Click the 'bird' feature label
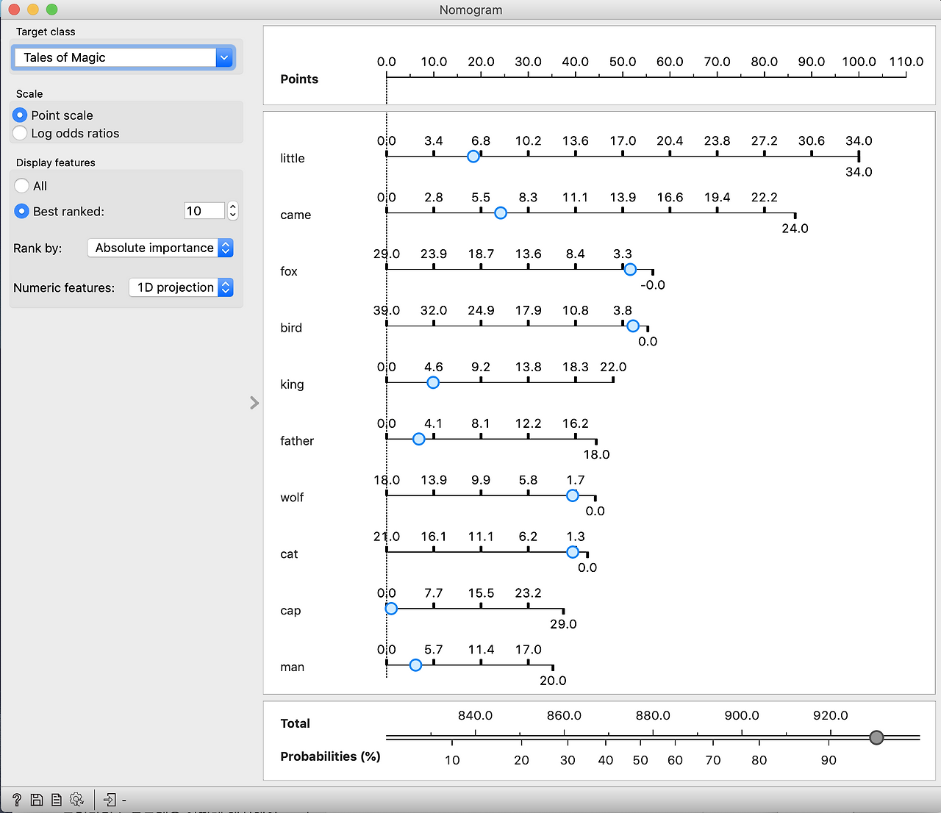Screen dimensions: 941x813 [x=291, y=328]
